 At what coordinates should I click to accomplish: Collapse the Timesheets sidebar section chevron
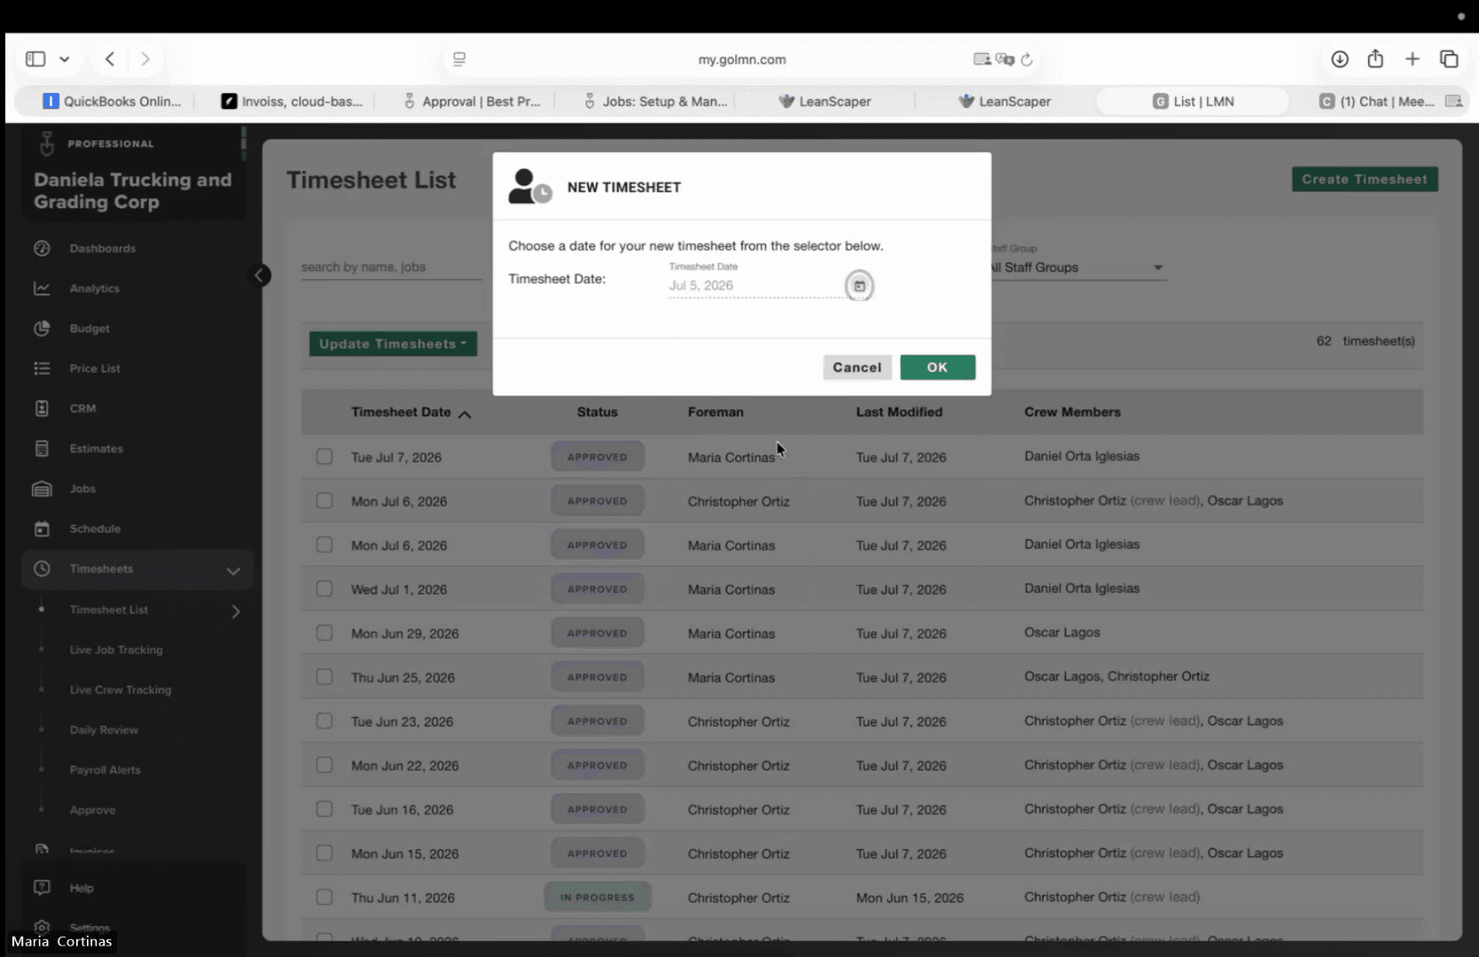tap(233, 570)
